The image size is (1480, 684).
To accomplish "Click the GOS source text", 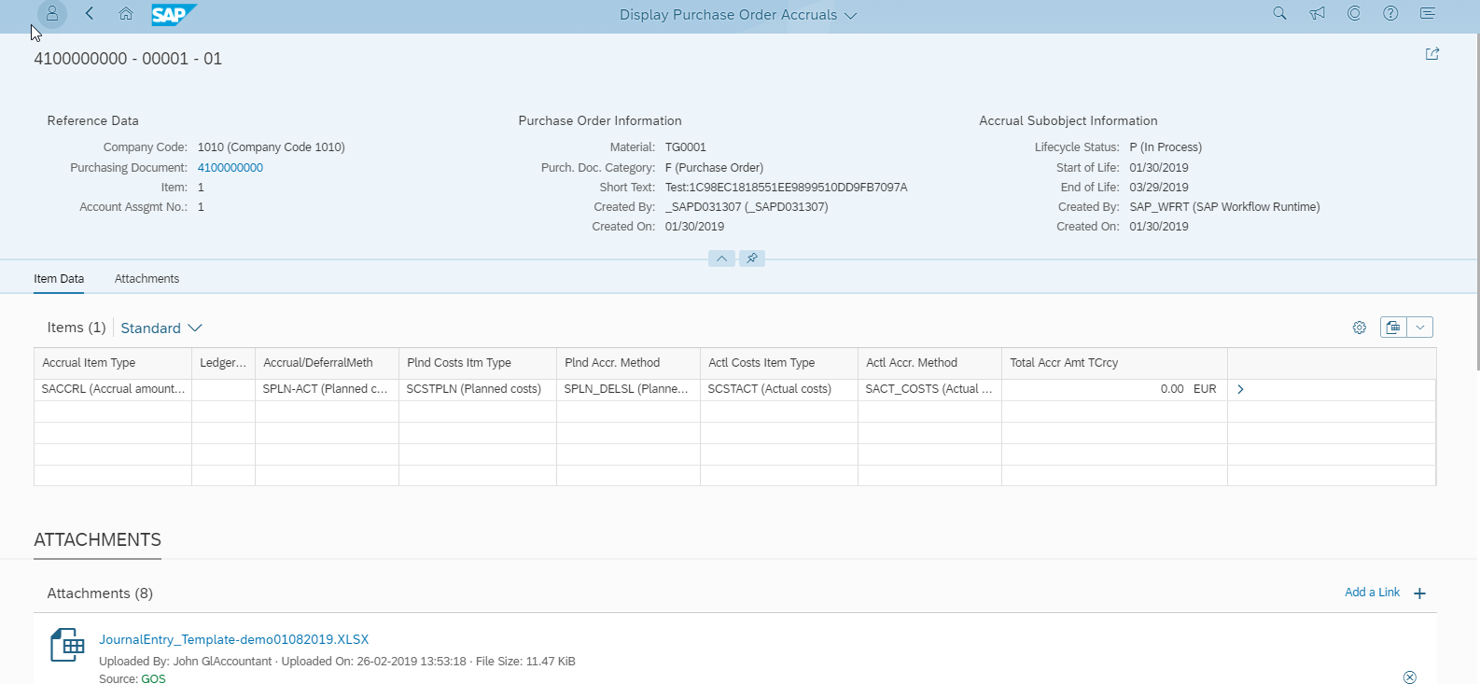I will [x=153, y=678].
